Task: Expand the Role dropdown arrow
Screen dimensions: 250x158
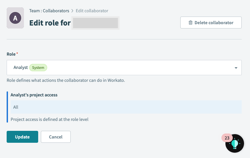Action: click(236, 68)
